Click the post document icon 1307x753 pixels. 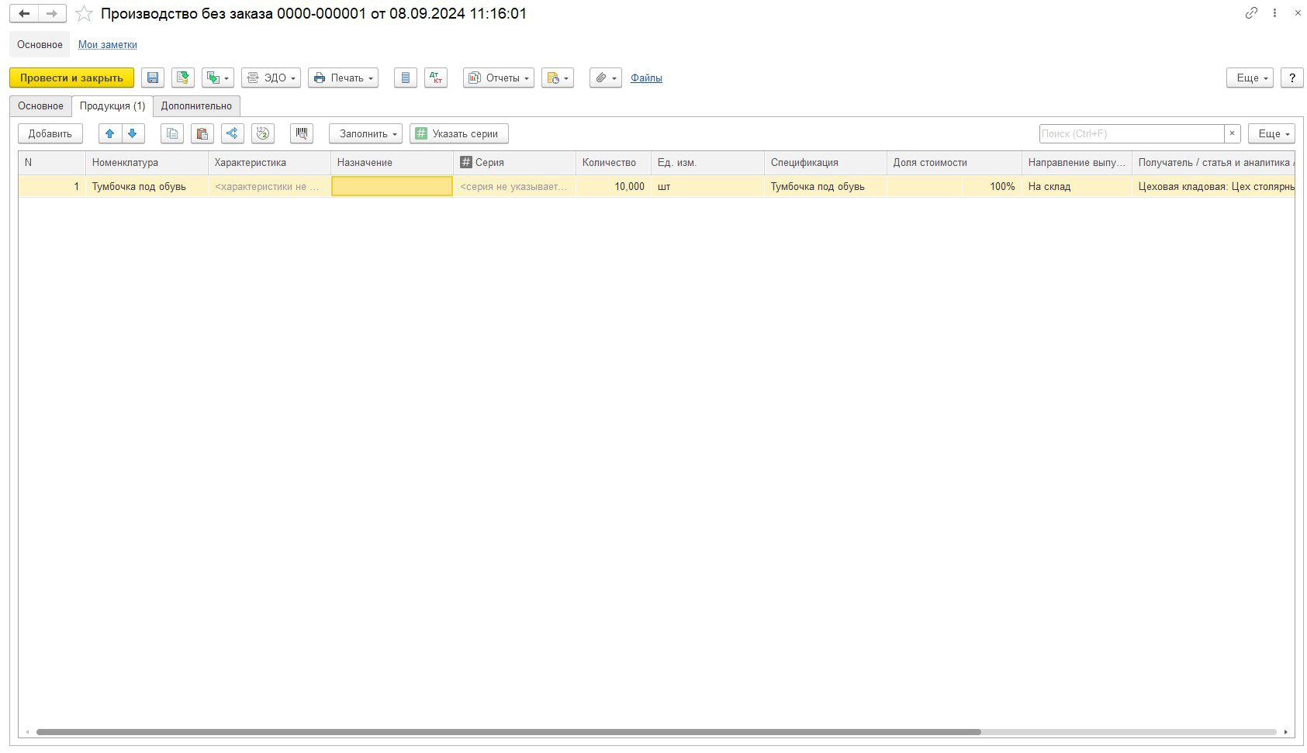[182, 78]
